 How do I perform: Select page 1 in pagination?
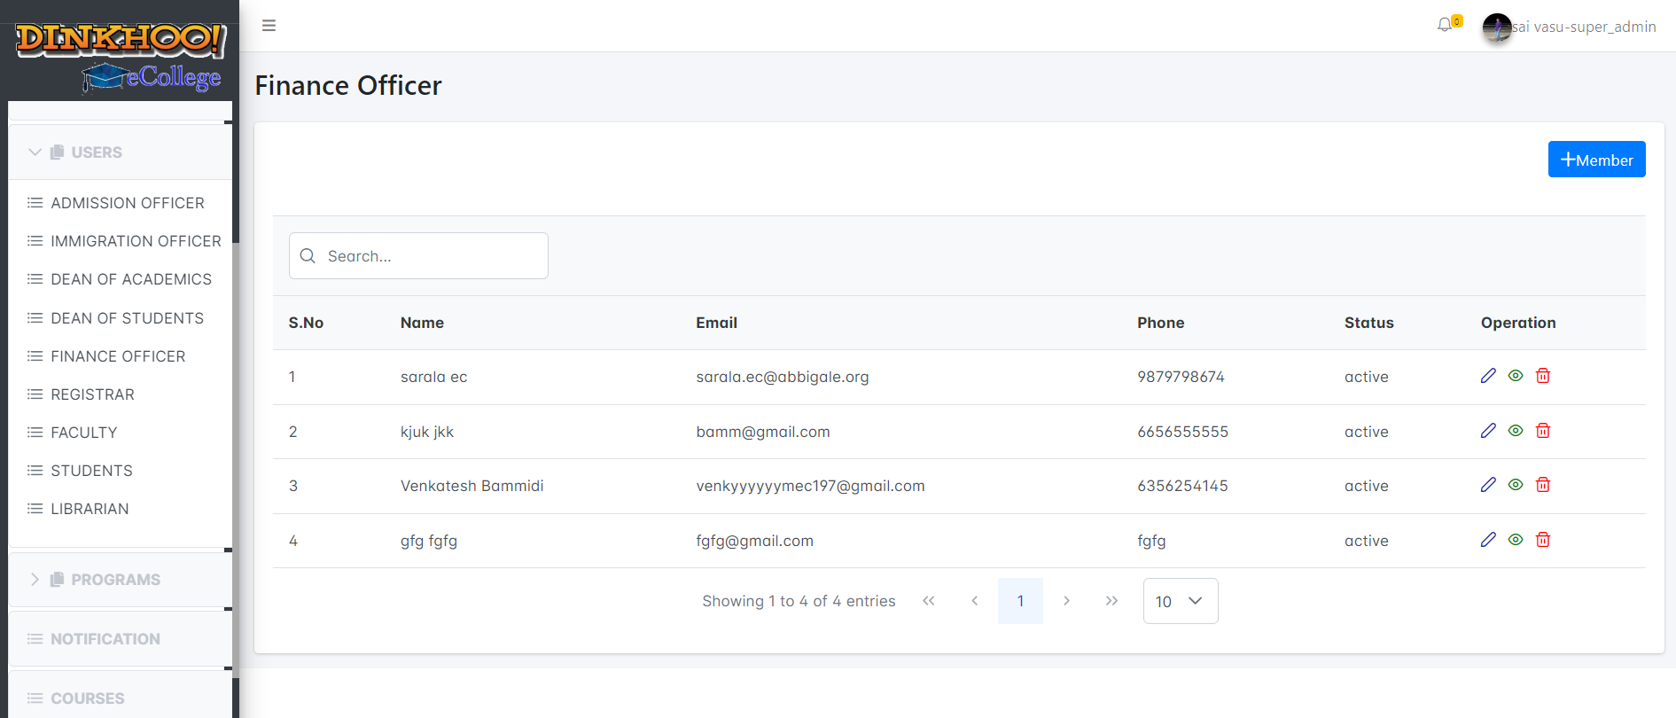pos(1020,601)
